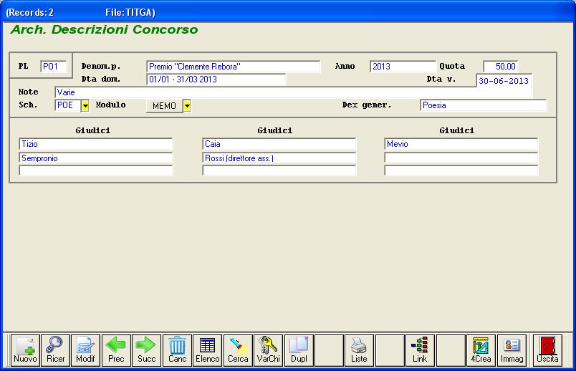Select the Giudici field with Tizio
This screenshot has height=371, width=576.
pos(95,144)
